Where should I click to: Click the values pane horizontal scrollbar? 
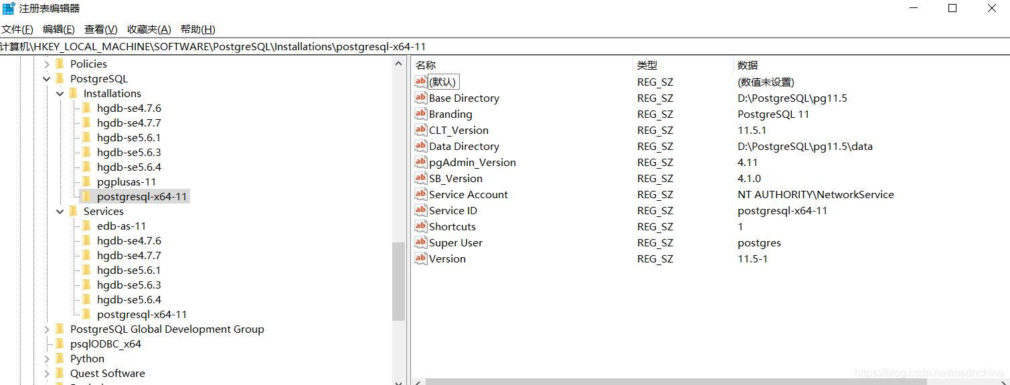[676, 382]
